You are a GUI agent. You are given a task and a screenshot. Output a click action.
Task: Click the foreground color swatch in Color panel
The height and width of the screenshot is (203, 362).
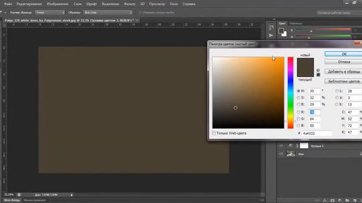tap(281, 31)
